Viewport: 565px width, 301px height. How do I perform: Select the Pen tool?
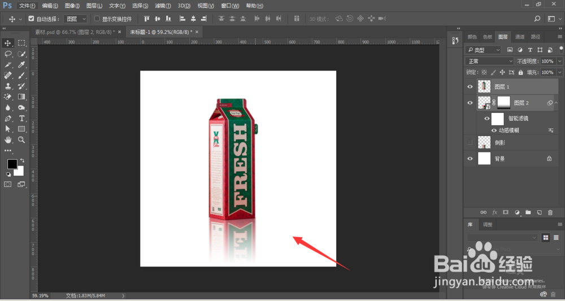coord(7,119)
